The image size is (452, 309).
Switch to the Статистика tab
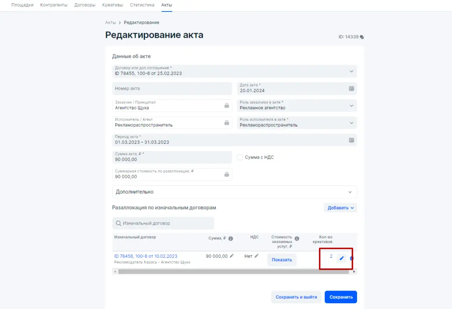pos(142,5)
